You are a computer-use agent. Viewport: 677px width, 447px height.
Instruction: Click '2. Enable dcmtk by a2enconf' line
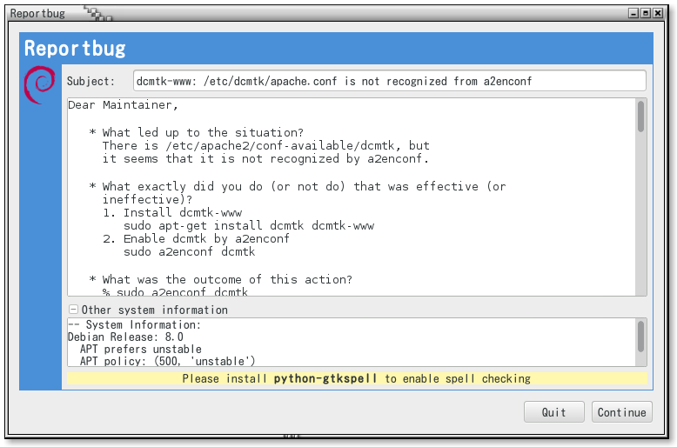[x=196, y=238]
